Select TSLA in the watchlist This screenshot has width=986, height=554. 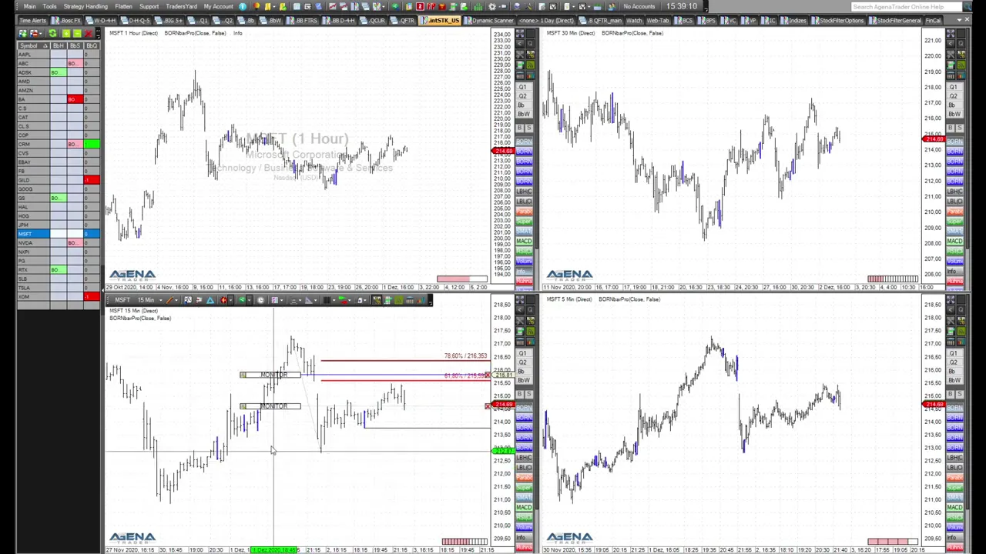coord(58,288)
